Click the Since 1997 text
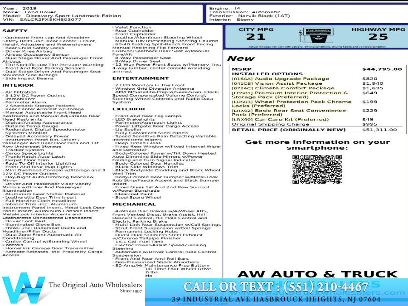Screen dimensions: 408x306 tap(131, 291)
